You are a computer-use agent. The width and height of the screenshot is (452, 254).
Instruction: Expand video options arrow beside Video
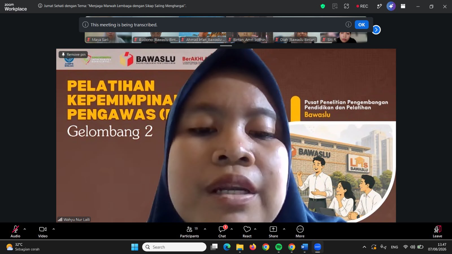[x=54, y=229]
